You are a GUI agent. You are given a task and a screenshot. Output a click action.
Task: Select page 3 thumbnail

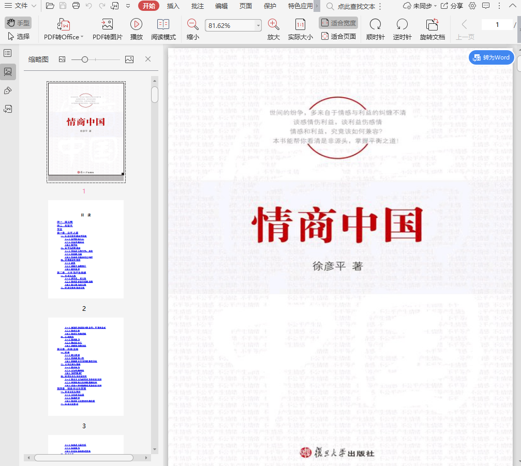tap(86, 366)
